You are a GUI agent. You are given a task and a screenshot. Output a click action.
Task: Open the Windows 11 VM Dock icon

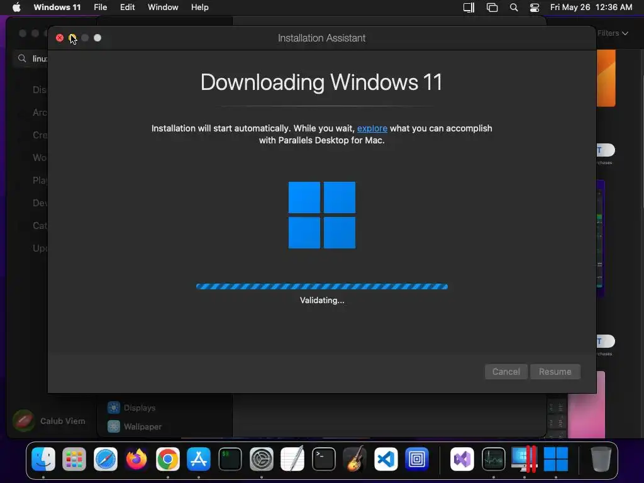[x=556, y=458]
